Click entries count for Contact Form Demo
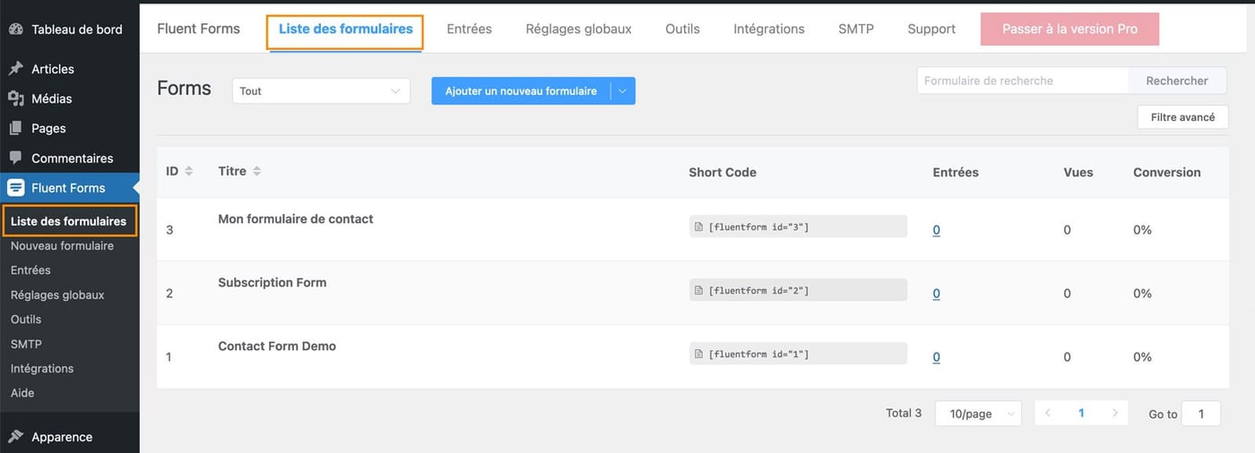 [x=936, y=357]
